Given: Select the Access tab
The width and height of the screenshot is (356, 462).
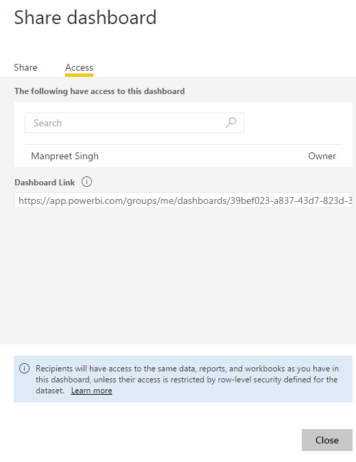Looking at the screenshot, I should pyautogui.click(x=79, y=67).
